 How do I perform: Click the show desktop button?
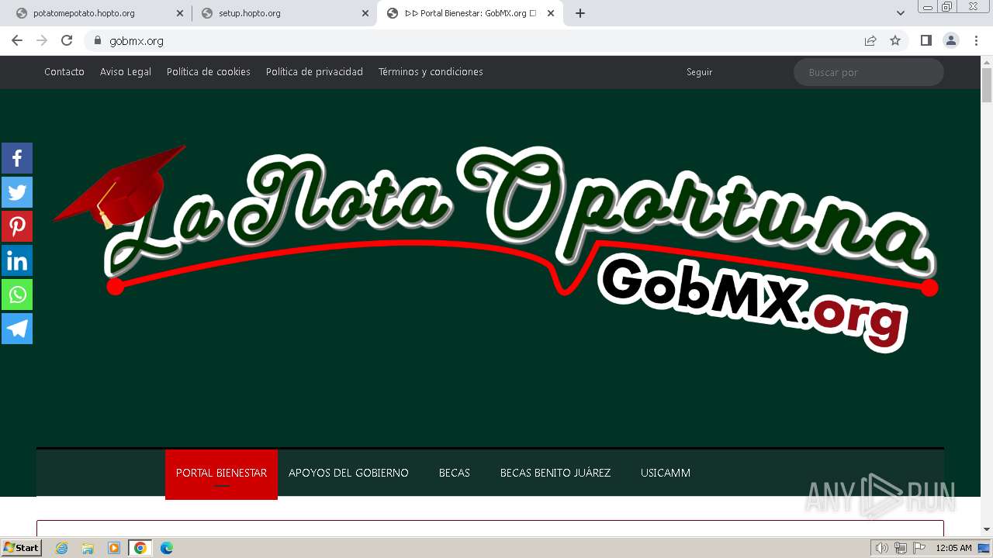point(984,548)
